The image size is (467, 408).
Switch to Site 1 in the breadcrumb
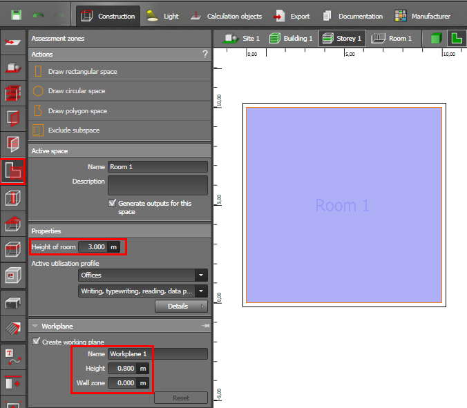pyautogui.click(x=242, y=39)
